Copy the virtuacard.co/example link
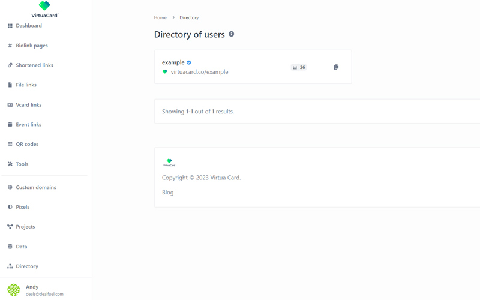This screenshot has width=480, height=300. pos(336,67)
